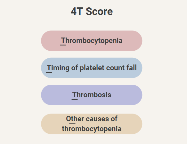Click the underlined t in Other

click(x=72, y=119)
